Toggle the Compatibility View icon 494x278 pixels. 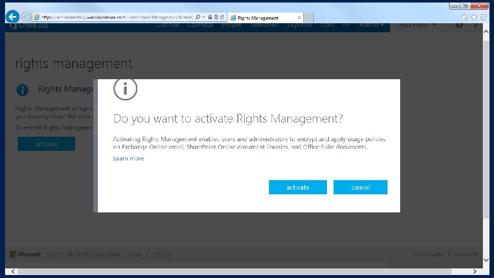point(216,17)
